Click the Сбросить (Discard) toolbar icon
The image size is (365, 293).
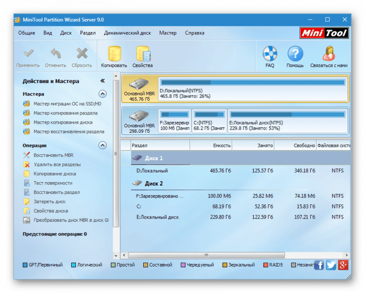(81, 54)
